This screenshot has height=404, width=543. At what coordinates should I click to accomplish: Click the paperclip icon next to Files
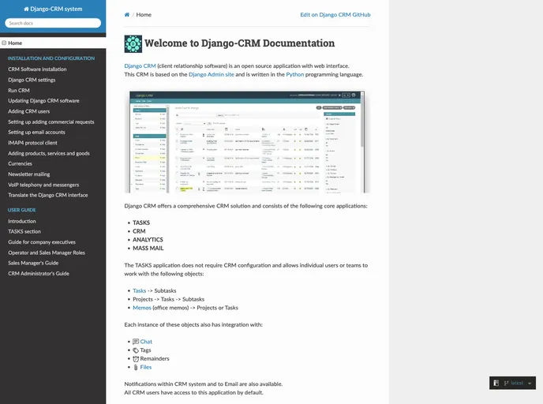tap(136, 368)
